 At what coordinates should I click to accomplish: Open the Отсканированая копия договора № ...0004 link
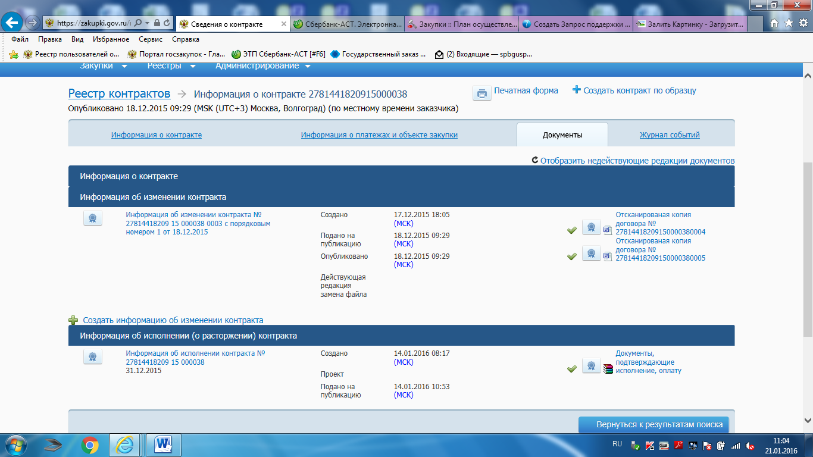(661, 223)
